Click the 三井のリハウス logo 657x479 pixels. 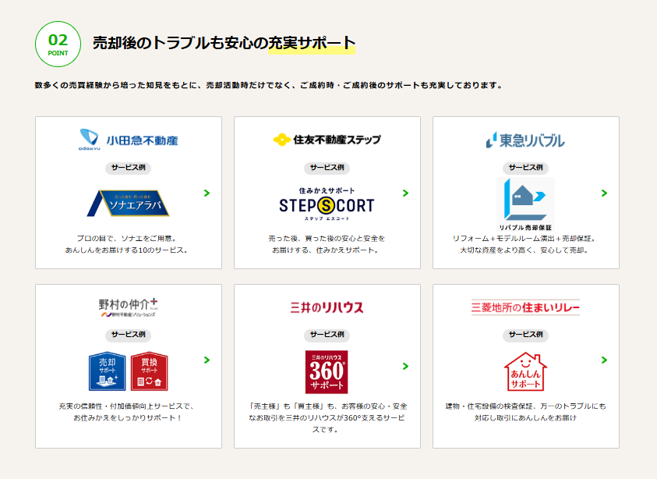coord(327,307)
